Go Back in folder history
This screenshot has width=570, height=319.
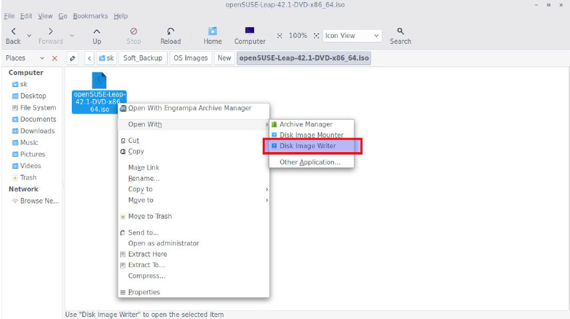(13, 36)
